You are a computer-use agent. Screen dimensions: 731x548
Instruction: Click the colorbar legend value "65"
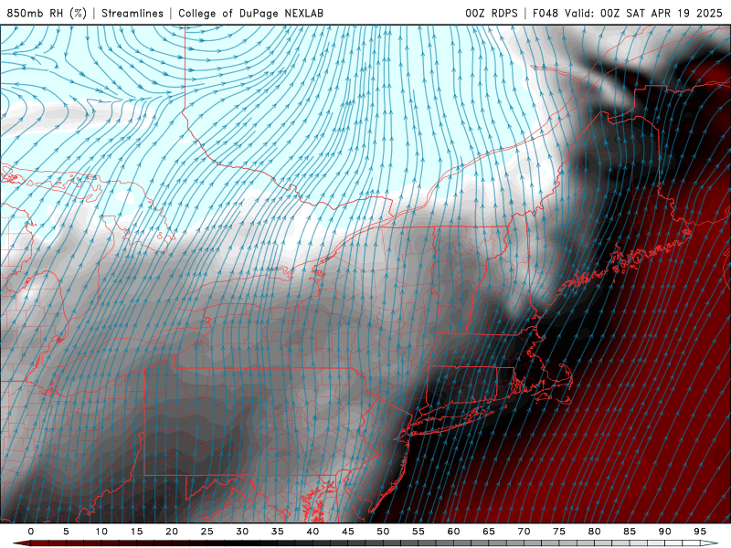point(489,532)
